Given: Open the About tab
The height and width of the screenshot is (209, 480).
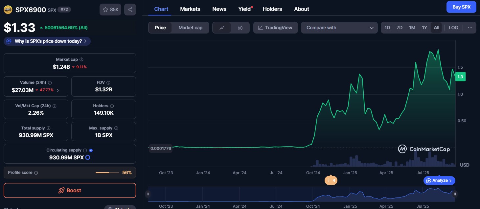Looking at the screenshot, I should [302, 9].
